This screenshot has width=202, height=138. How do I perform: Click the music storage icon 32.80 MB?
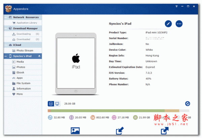[x=50, y=117]
